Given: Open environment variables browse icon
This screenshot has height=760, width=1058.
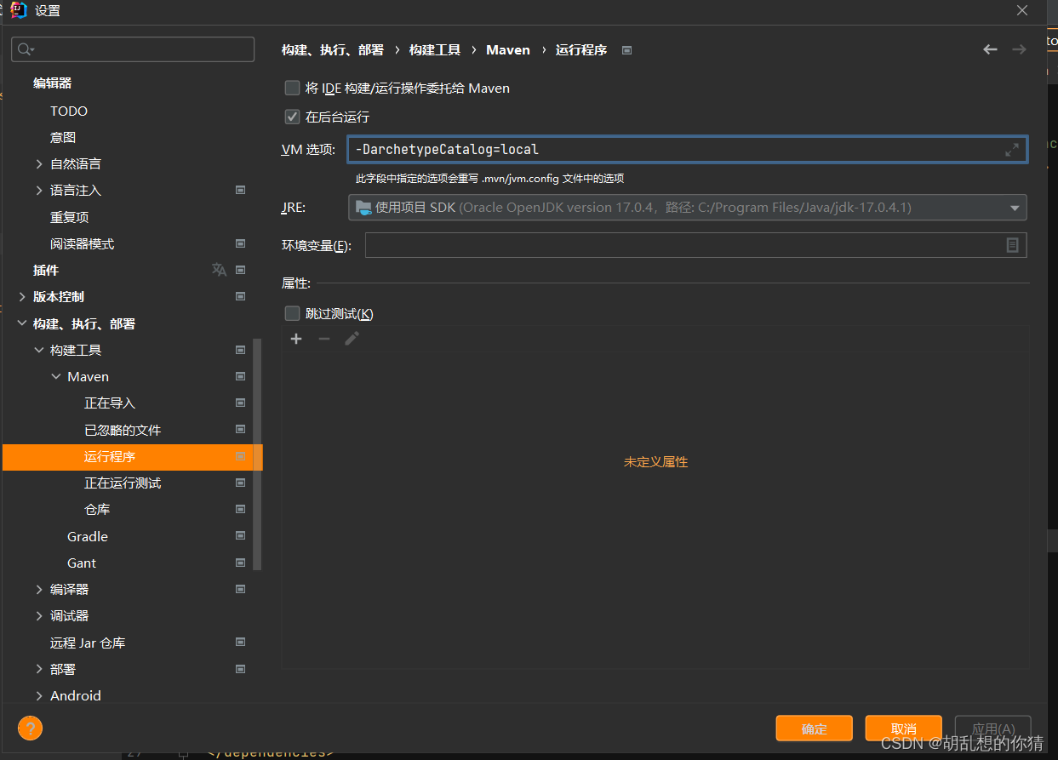Looking at the screenshot, I should point(1012,245).
